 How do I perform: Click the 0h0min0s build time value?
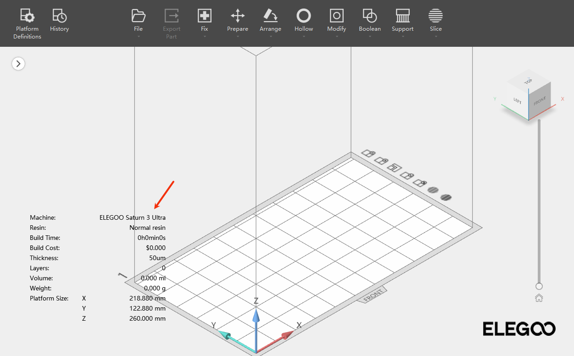[151, 238]
